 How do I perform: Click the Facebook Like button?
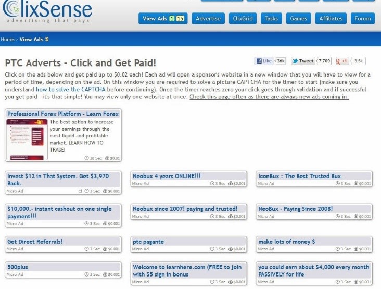click(264, 61)
